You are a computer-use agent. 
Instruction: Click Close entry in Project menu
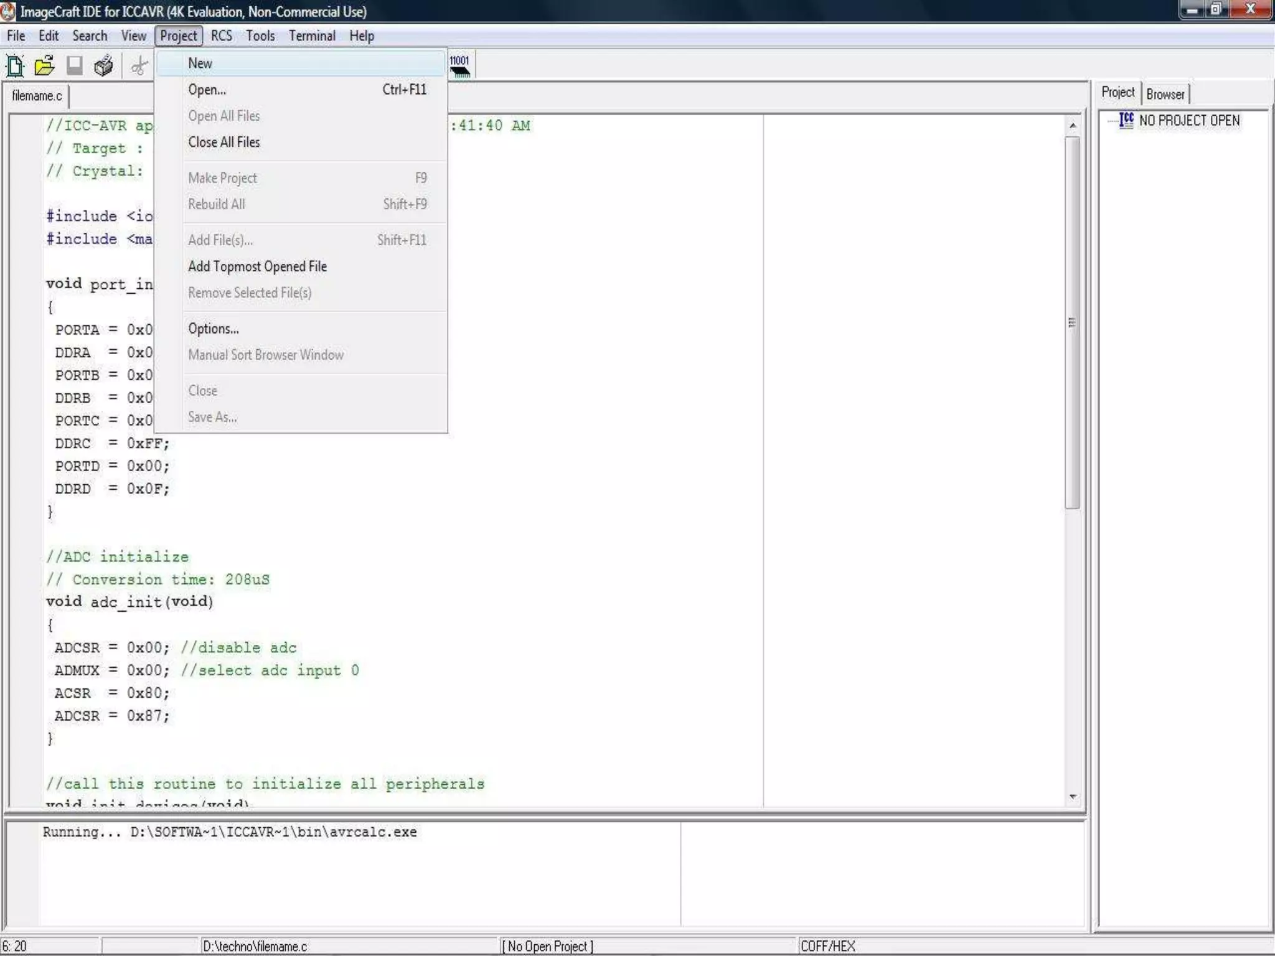pyautogui.click(x=301, y=391)
